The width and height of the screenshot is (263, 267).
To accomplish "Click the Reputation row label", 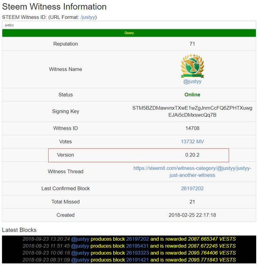I will click(66, 44).
